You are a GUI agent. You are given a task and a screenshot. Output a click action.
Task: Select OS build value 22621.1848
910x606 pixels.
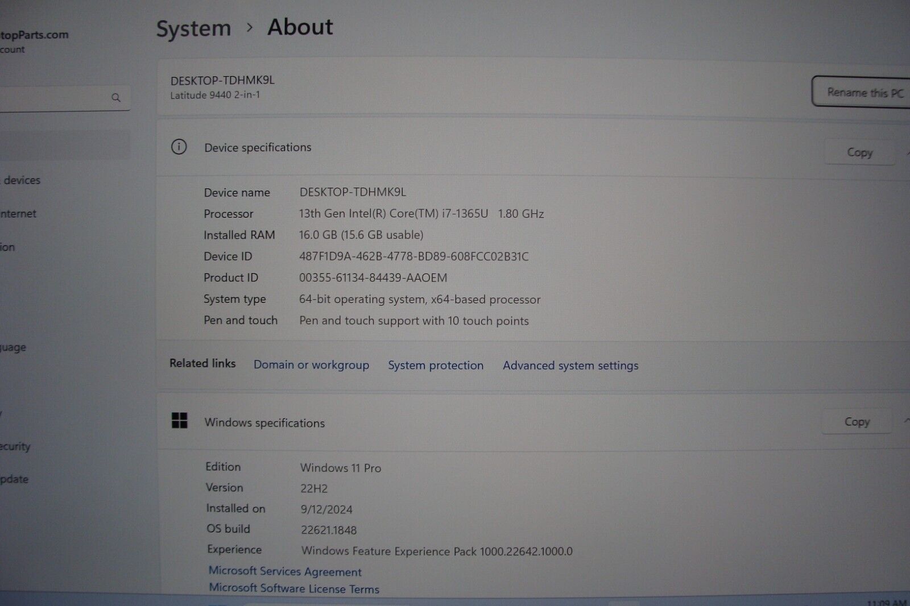pyautogui.click(x=329, y=530)
